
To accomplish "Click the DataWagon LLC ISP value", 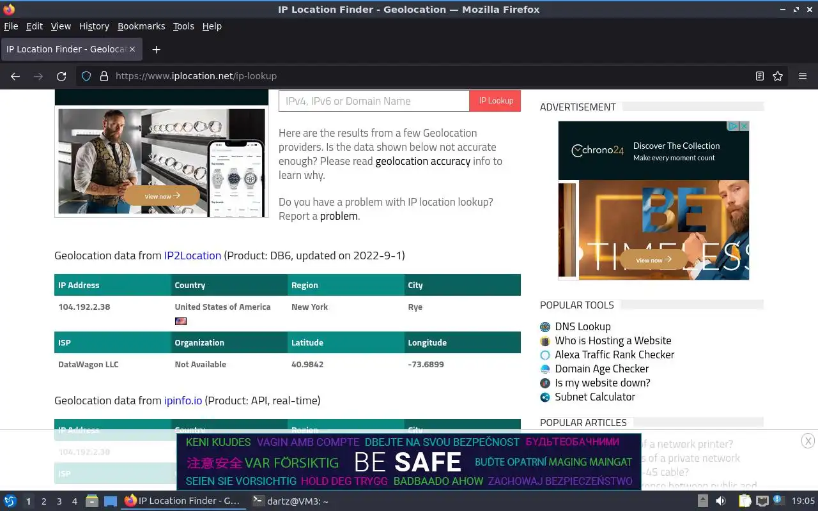I will (88, 365).
